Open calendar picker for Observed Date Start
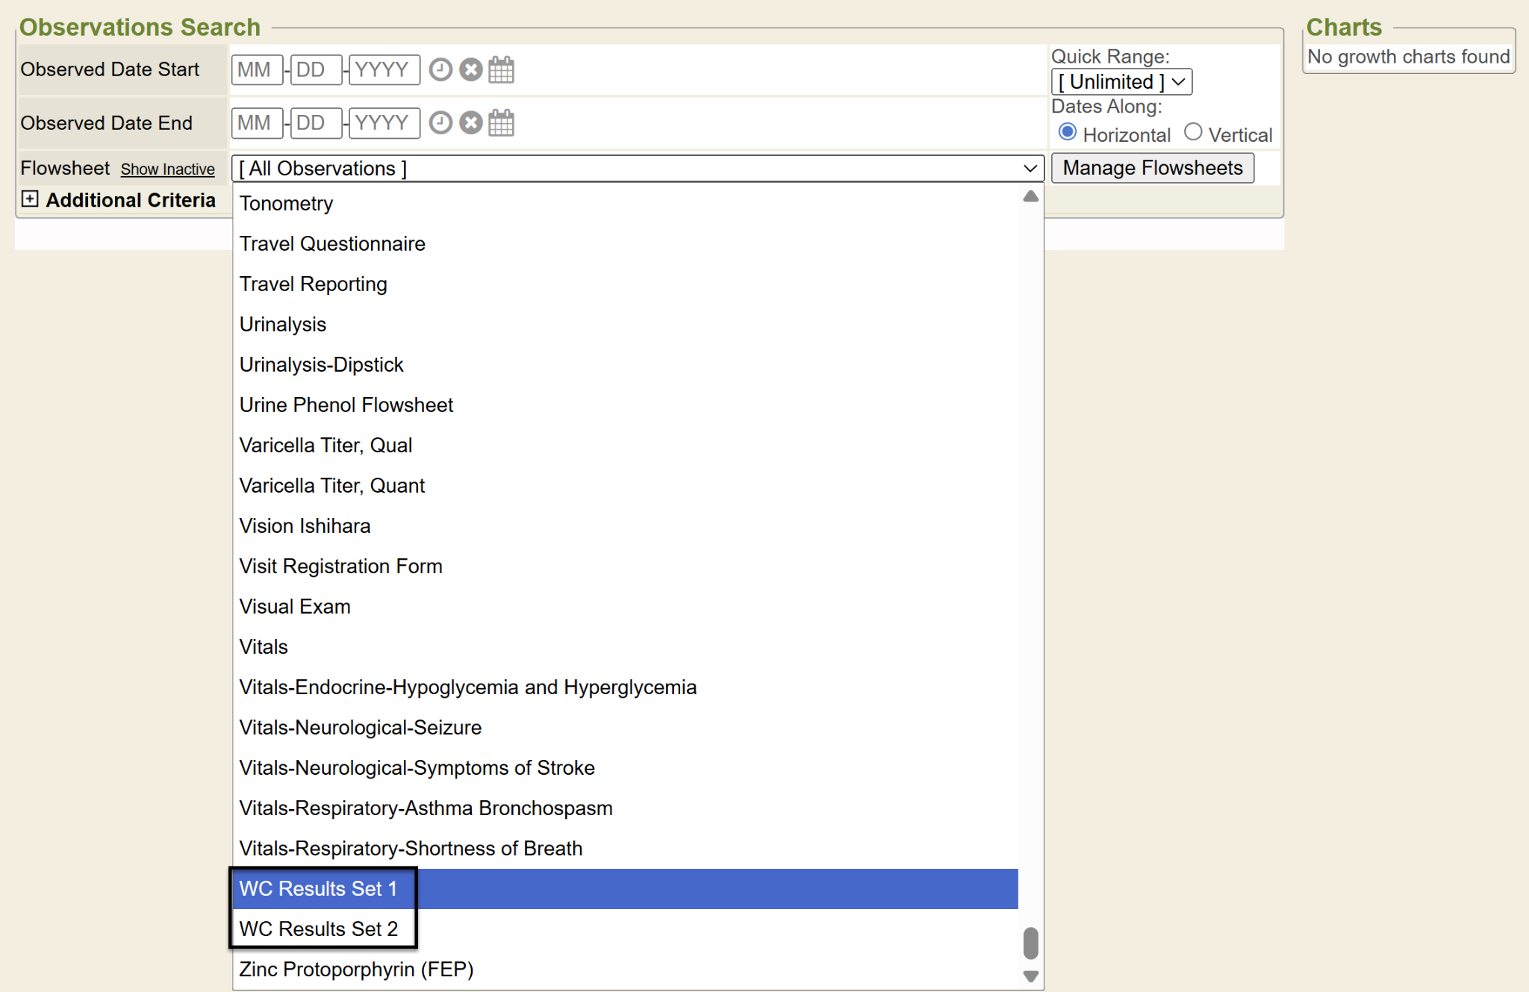Image resolution: width=1529 pixels, height=992 pixels. click(501, 69)
